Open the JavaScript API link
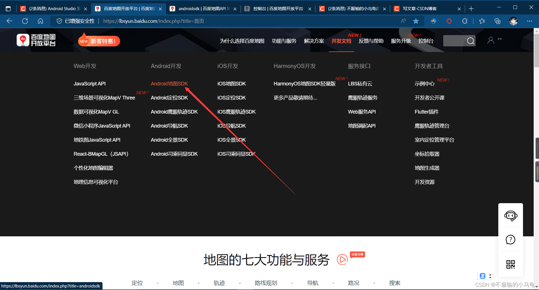 90,84
